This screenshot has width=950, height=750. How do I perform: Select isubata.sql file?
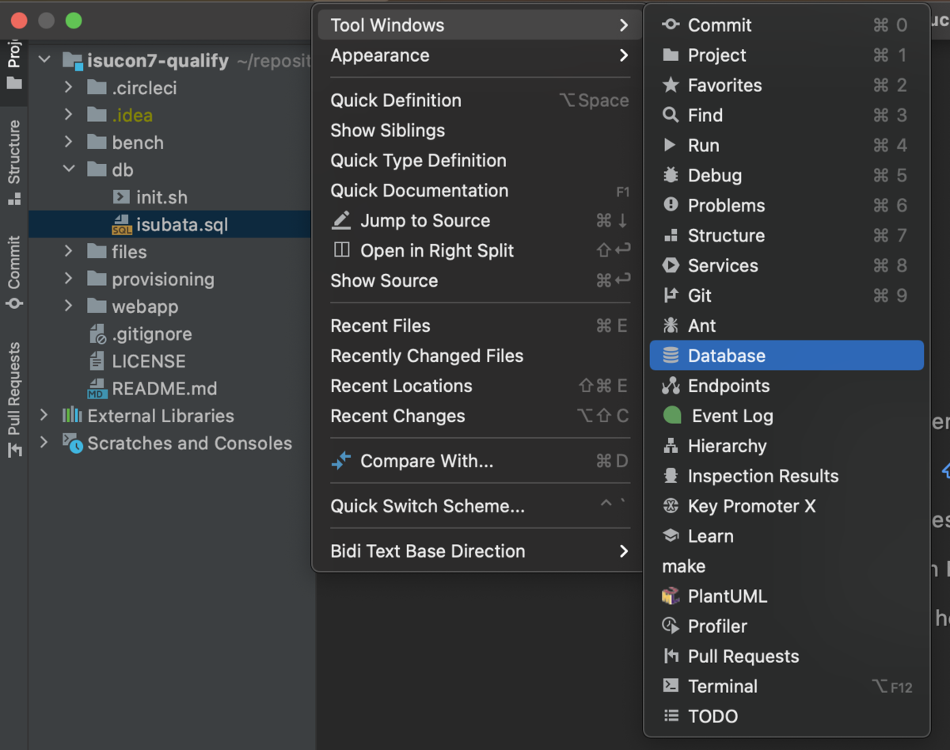(x=182, y=225)
